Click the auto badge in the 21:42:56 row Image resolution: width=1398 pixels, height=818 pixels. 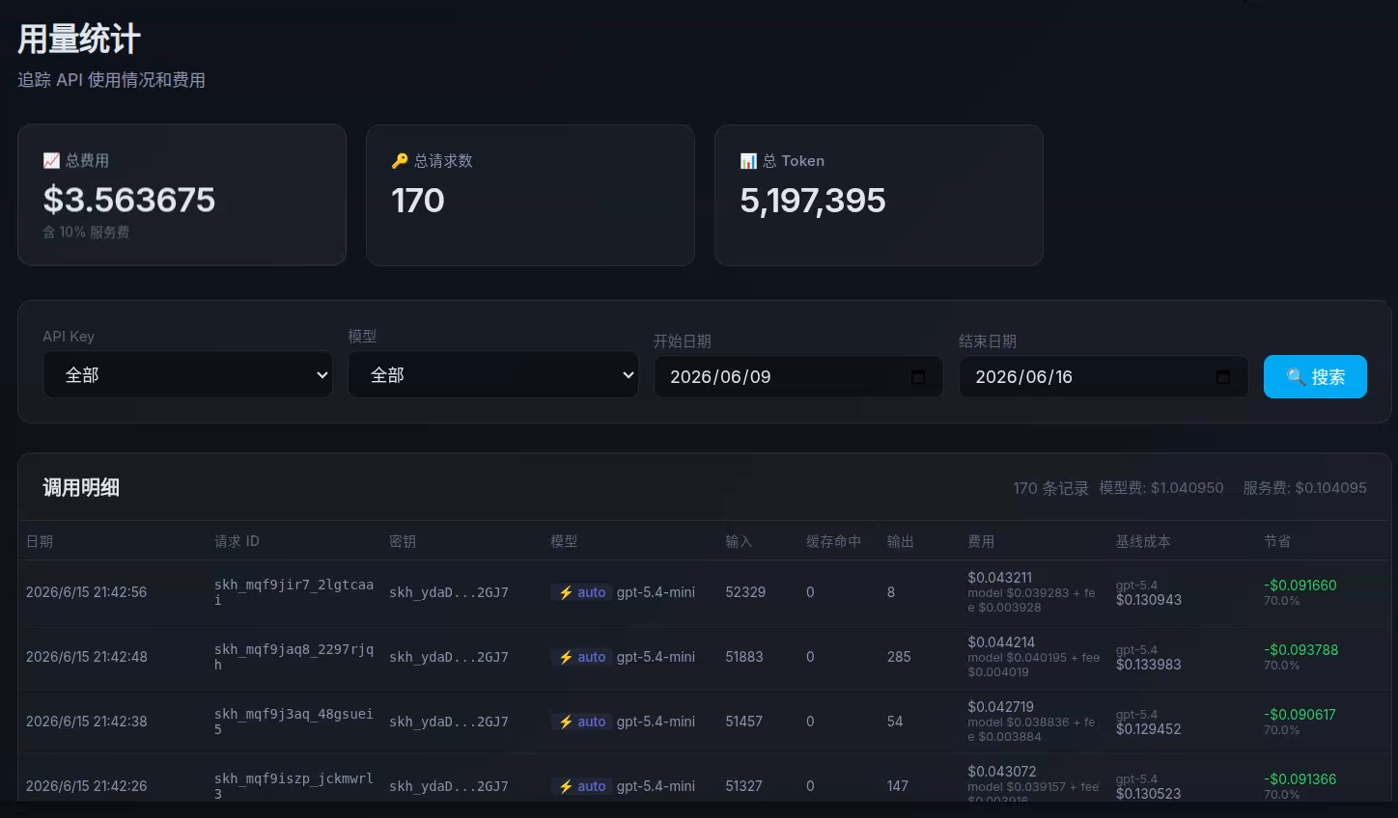point(582,592)
